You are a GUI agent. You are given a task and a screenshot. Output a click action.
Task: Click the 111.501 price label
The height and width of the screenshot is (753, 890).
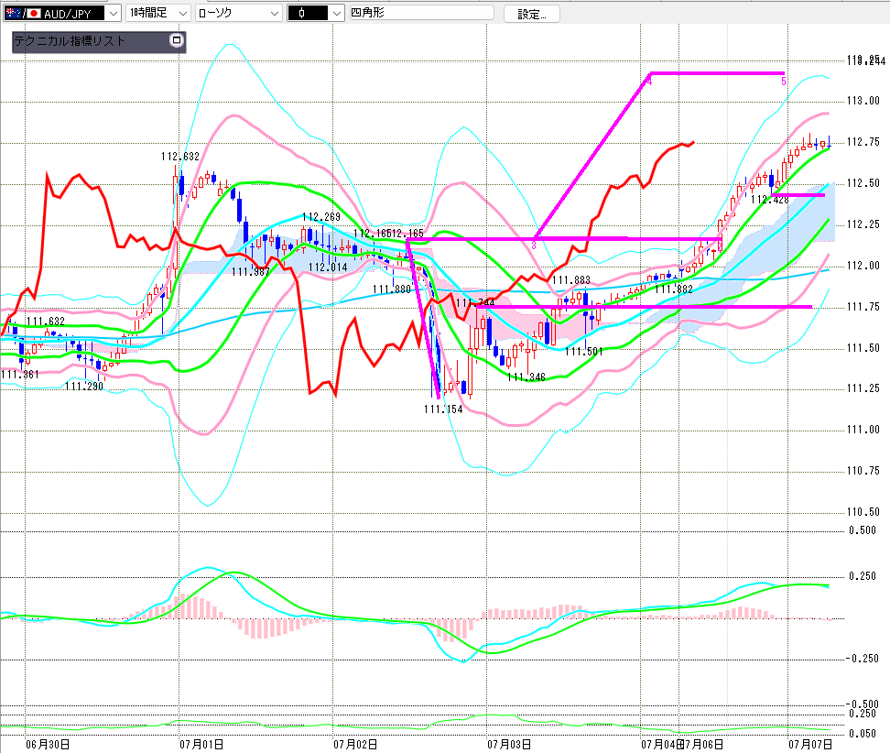583,352
